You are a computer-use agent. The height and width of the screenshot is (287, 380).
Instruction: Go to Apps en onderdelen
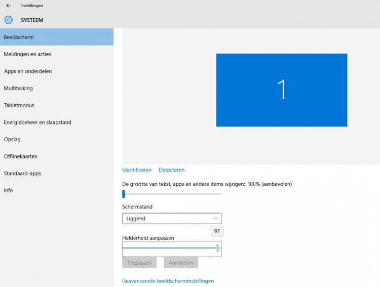click(28, 71)
